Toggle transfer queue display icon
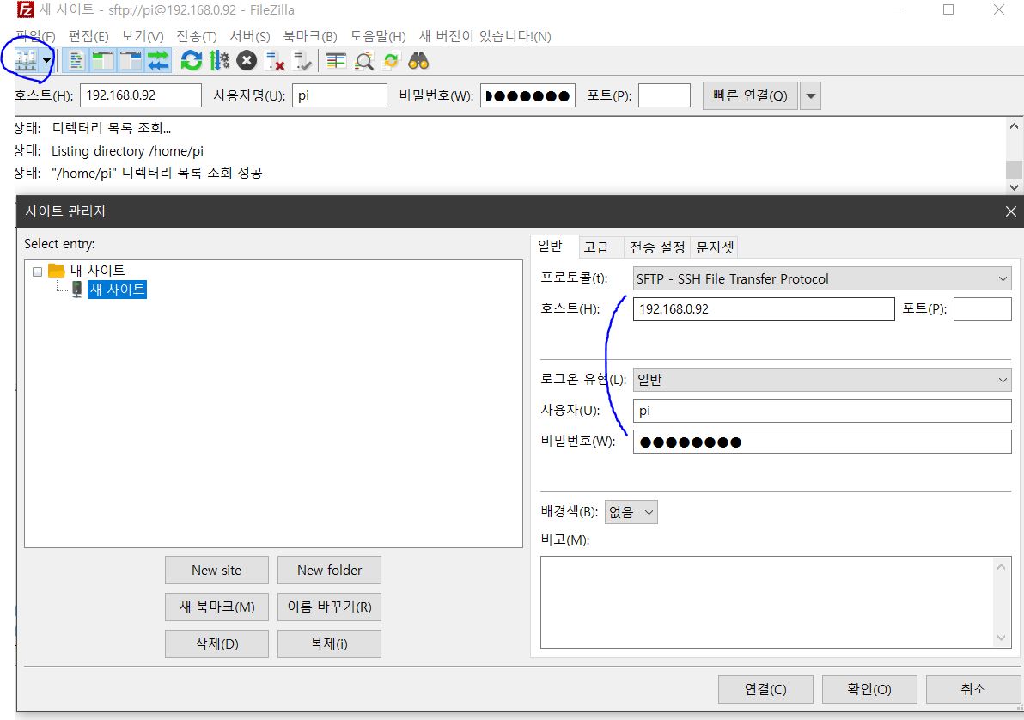The image size is (1024, 720). (158, 61)
